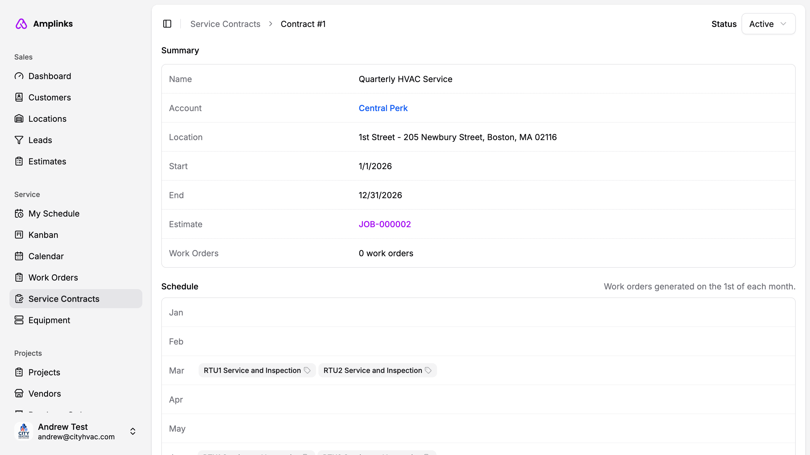Expand the Andrew Test account switcher

coord(133,431)
